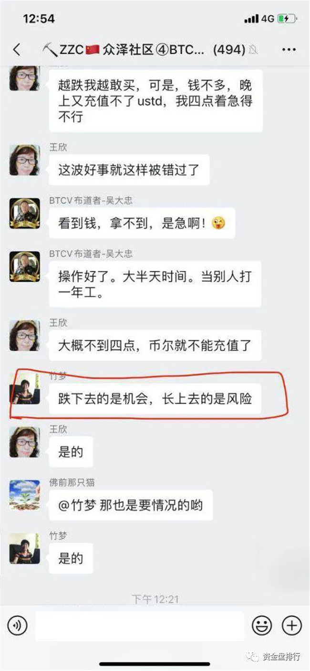Open the emoji picker smiley icon
Viewport: 310px width, 671px height.
click(x=262, y=625)
